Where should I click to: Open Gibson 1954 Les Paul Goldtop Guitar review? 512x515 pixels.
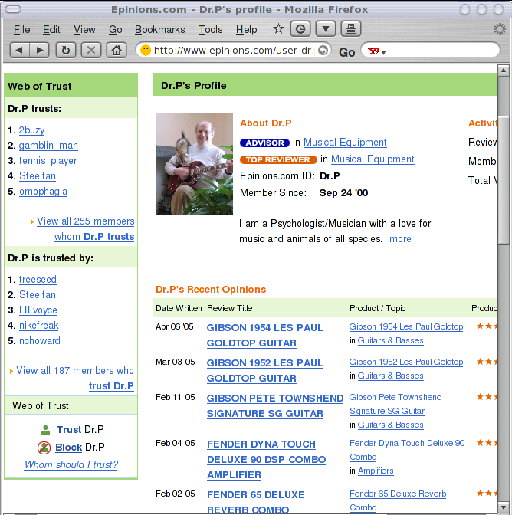point(264,336)
